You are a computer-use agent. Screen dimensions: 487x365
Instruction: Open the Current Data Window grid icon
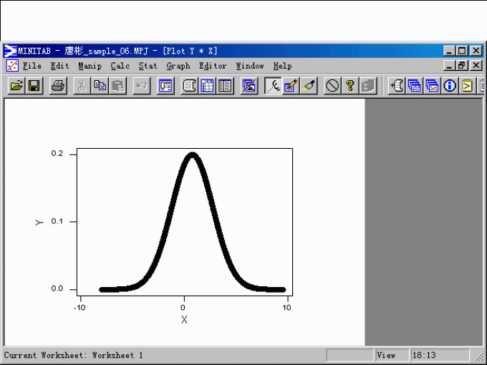(207, 86)
